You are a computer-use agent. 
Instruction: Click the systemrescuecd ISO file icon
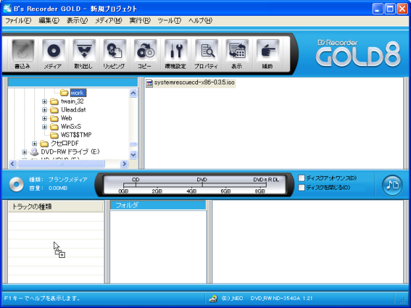tap(149, 83)
